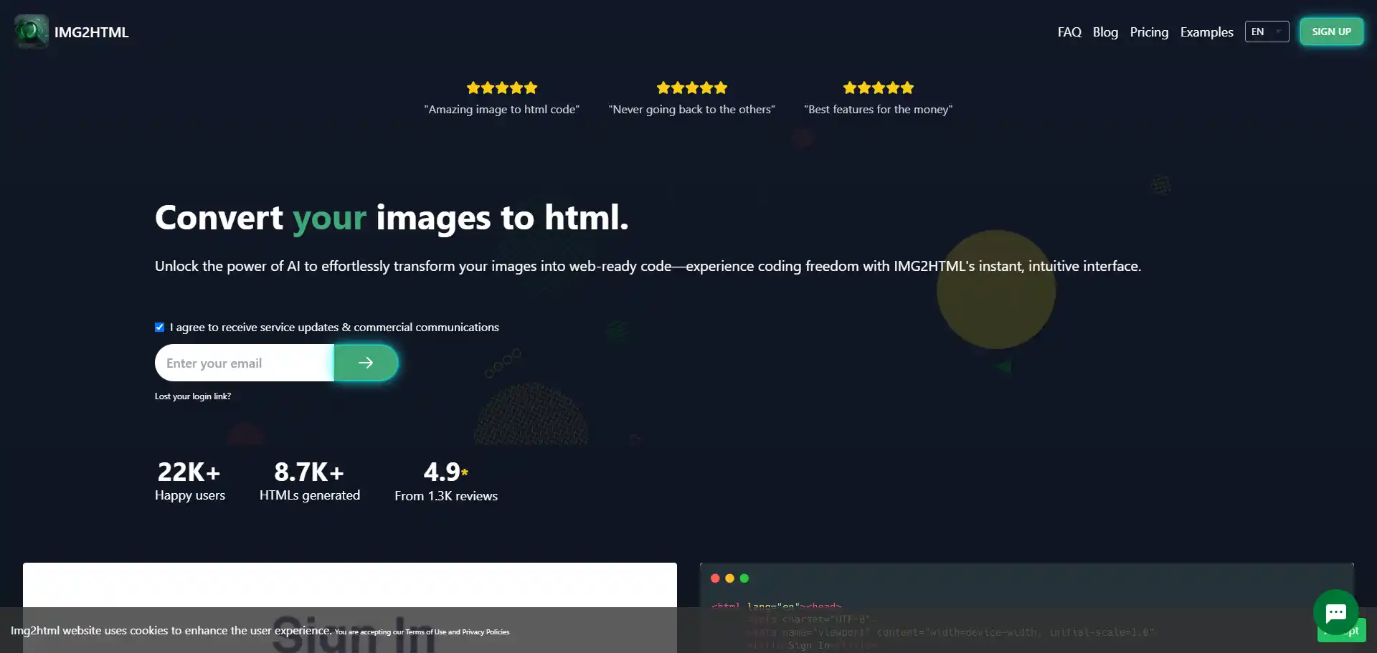Open the Blog nav item
The image size is (1377, 653).
point(1105,32)
